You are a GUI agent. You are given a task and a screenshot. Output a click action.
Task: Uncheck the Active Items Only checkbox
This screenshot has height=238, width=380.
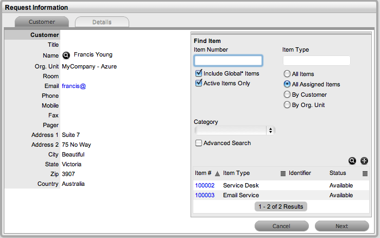[x=199, y=83]
